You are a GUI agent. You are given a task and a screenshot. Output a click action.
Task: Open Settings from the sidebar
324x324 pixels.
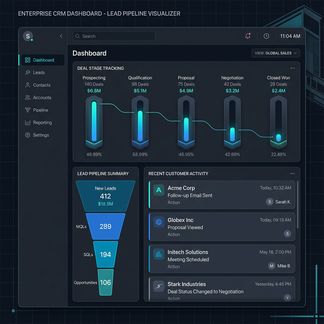[40, 135]
